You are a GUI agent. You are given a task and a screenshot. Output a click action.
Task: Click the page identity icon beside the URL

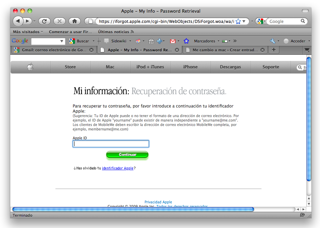click(x=91, y=21)
